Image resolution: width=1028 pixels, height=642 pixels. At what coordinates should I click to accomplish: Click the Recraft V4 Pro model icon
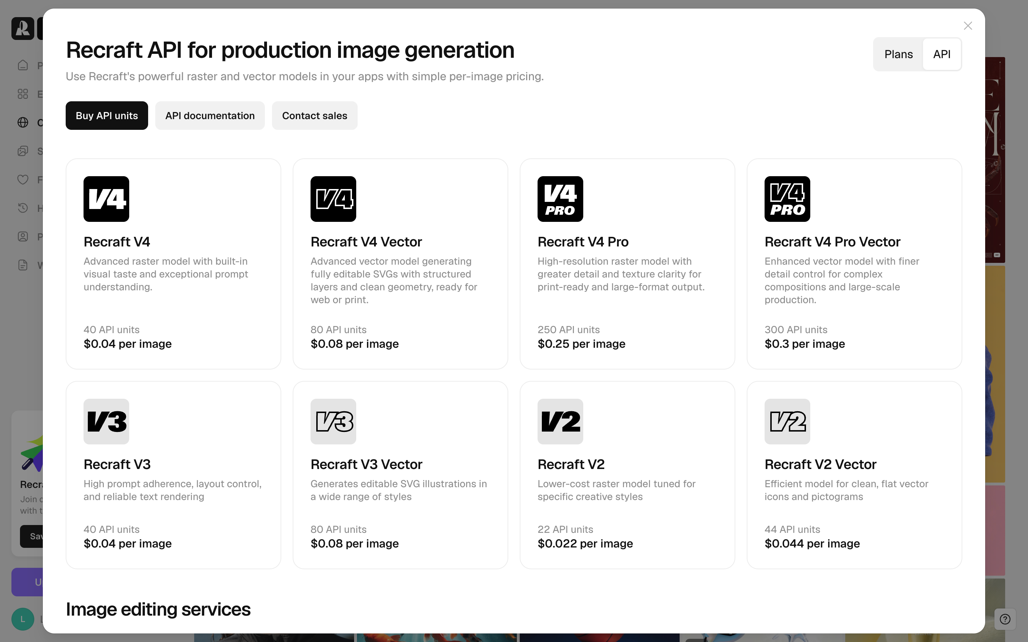coord(560,199)
